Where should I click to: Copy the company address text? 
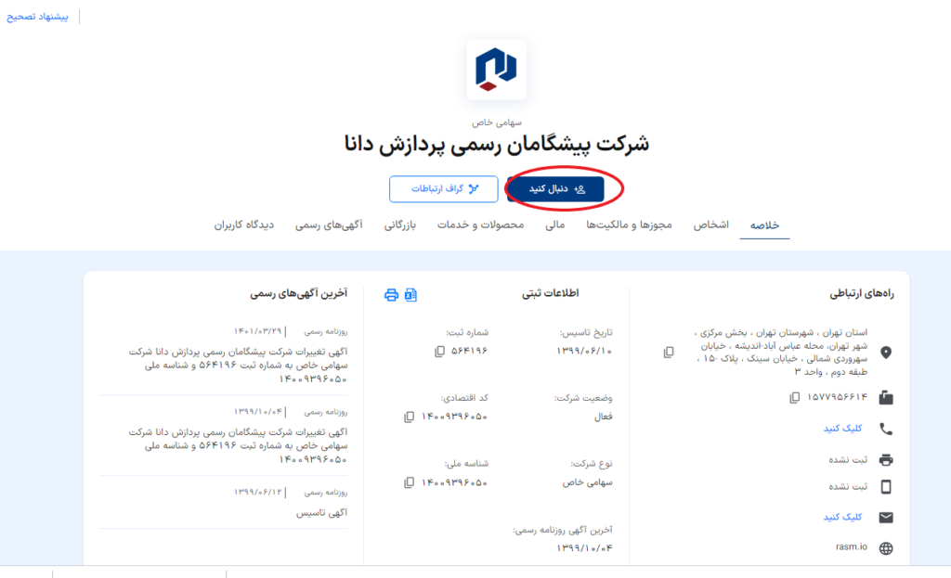[x=668, y=353]
